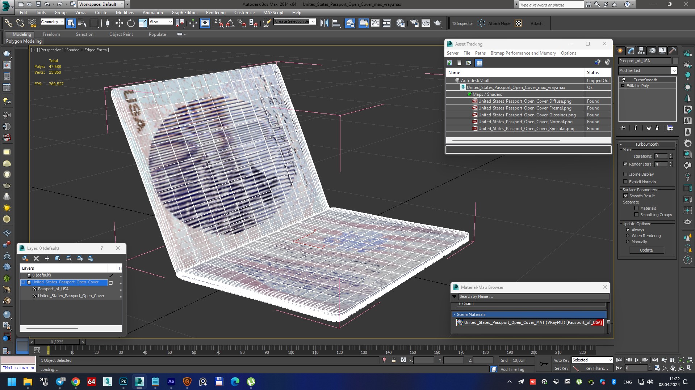Open the Modifier List dropdown
Viewport: 695px width, 390px height.
(648, 70)
